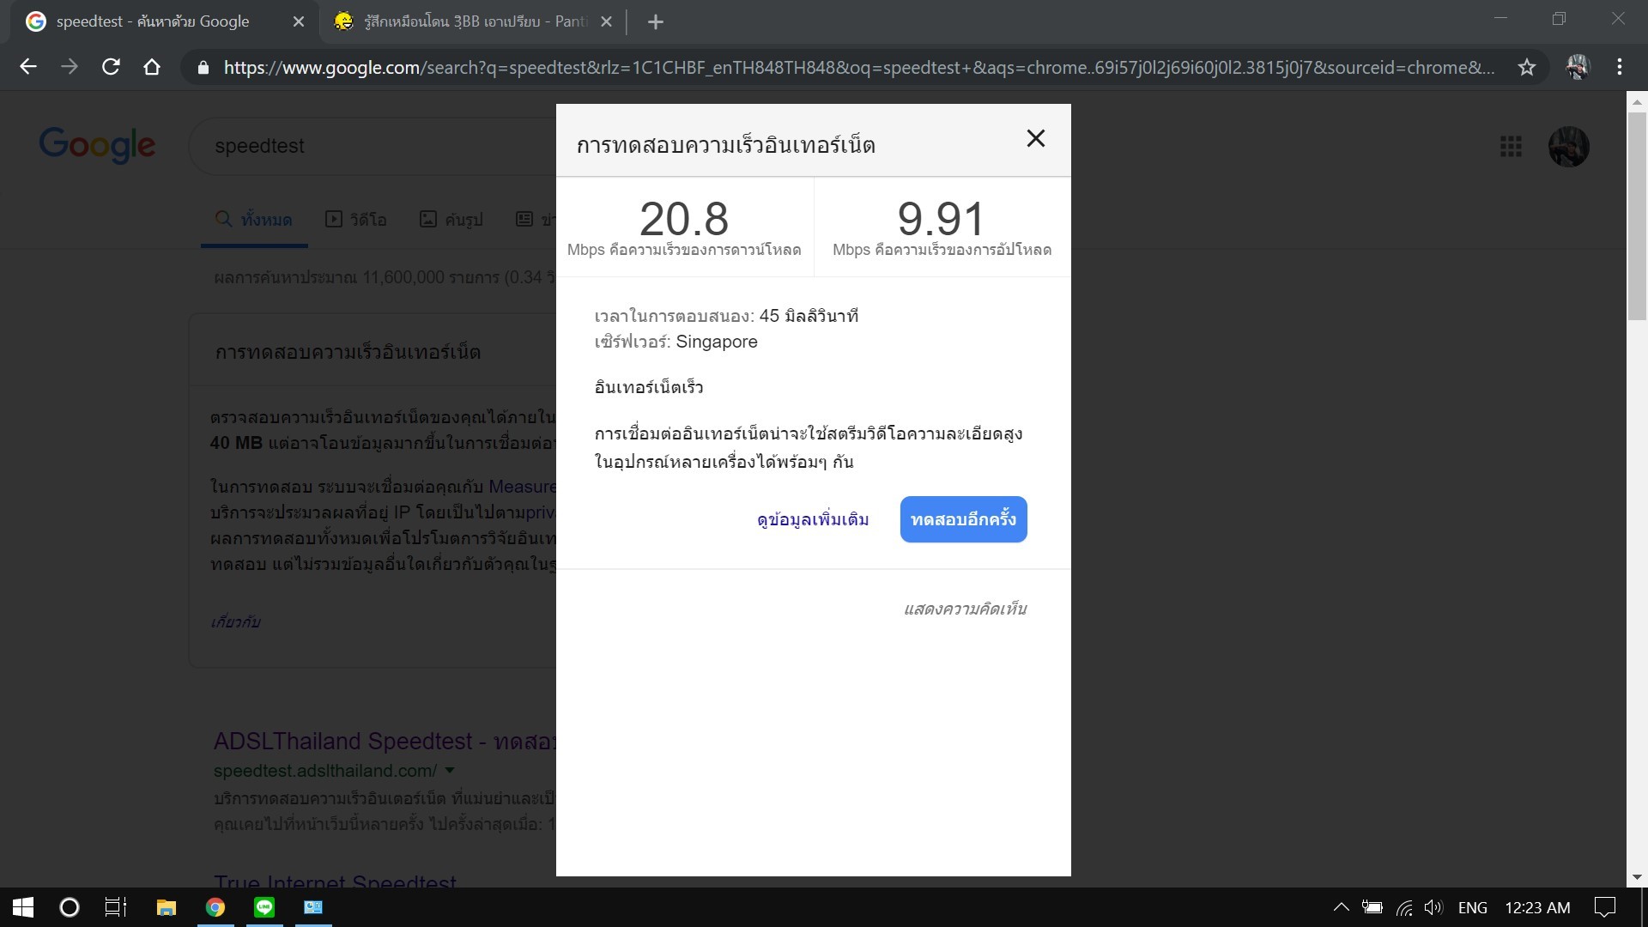Close the speedtest Google tab
The image size is (1648, 927).
click(x=299, y=22)
